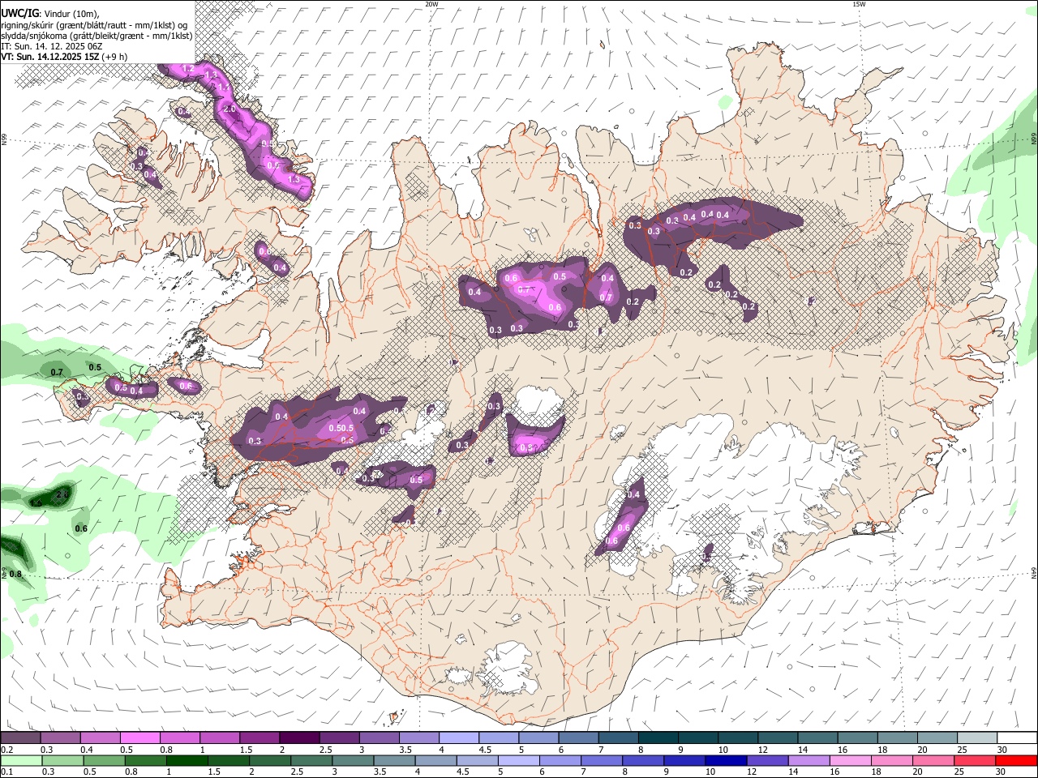
Task: Click the '20W' longitude label
Action: (x=431, y=4)
